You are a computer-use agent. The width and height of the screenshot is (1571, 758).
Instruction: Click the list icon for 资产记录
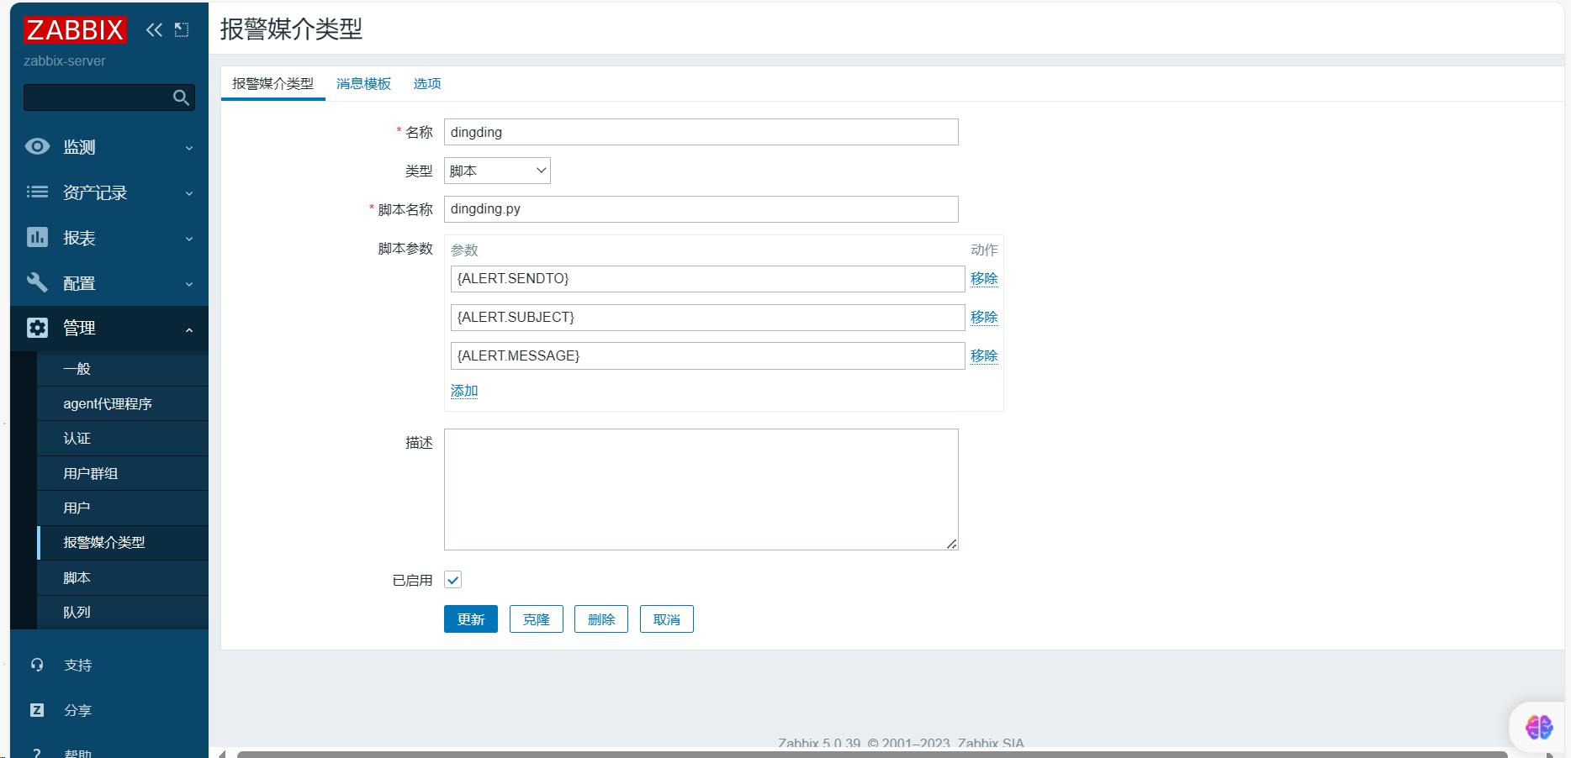click(x=37, y=192)
